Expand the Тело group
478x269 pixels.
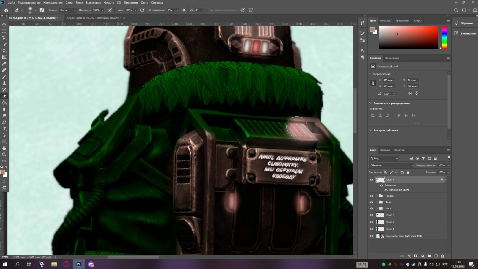click(x=377, y=202)
